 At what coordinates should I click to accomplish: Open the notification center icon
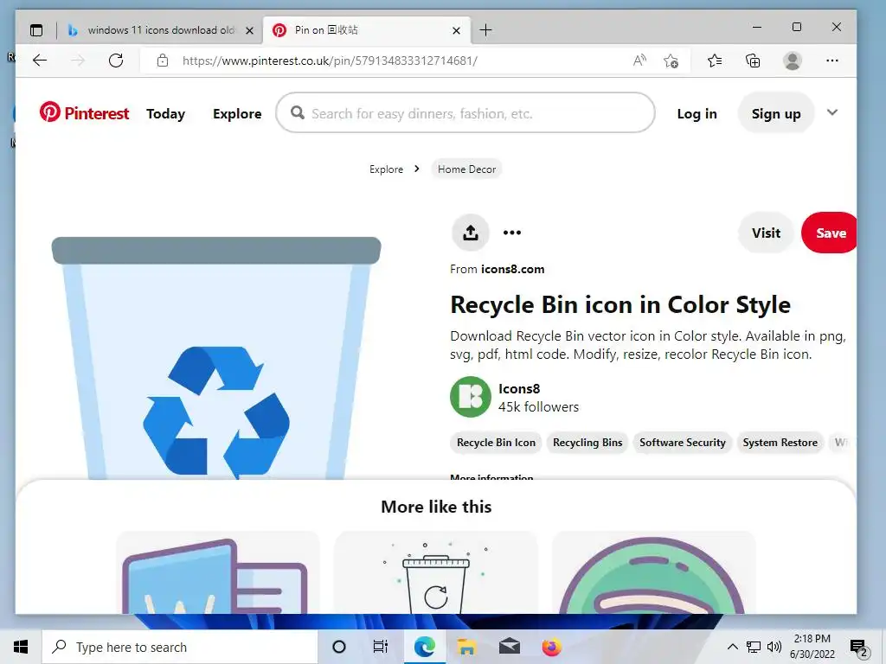(859, 647)
